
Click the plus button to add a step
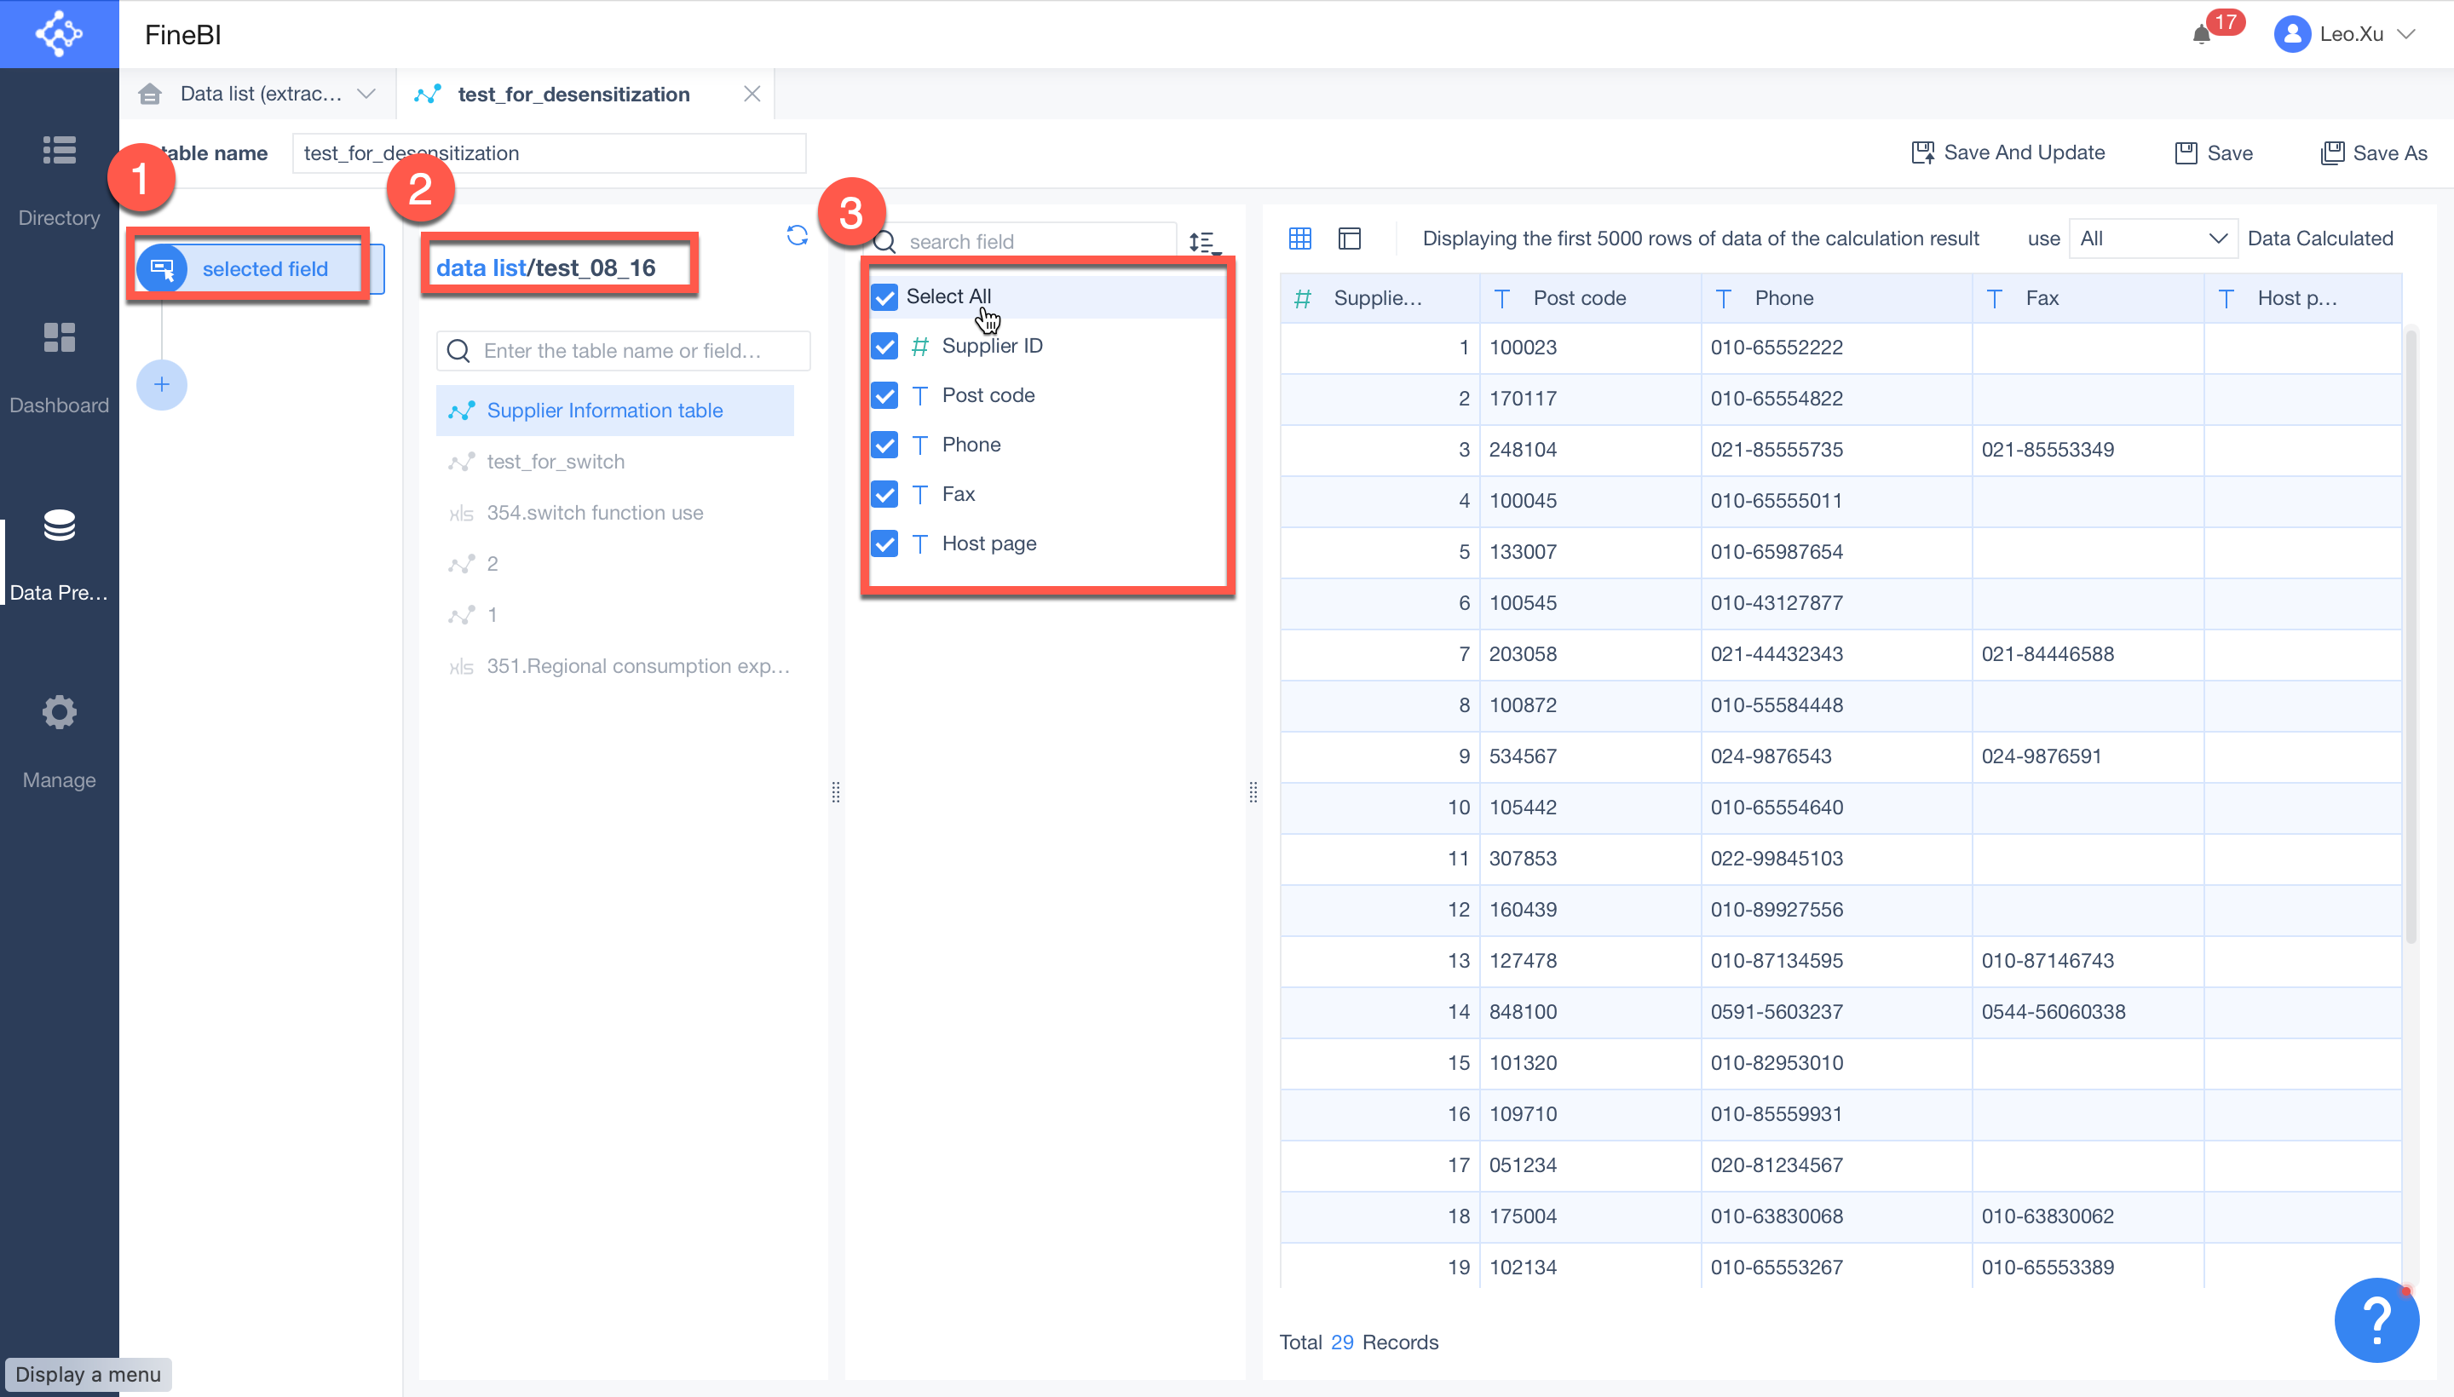click(x=161, y=385)
